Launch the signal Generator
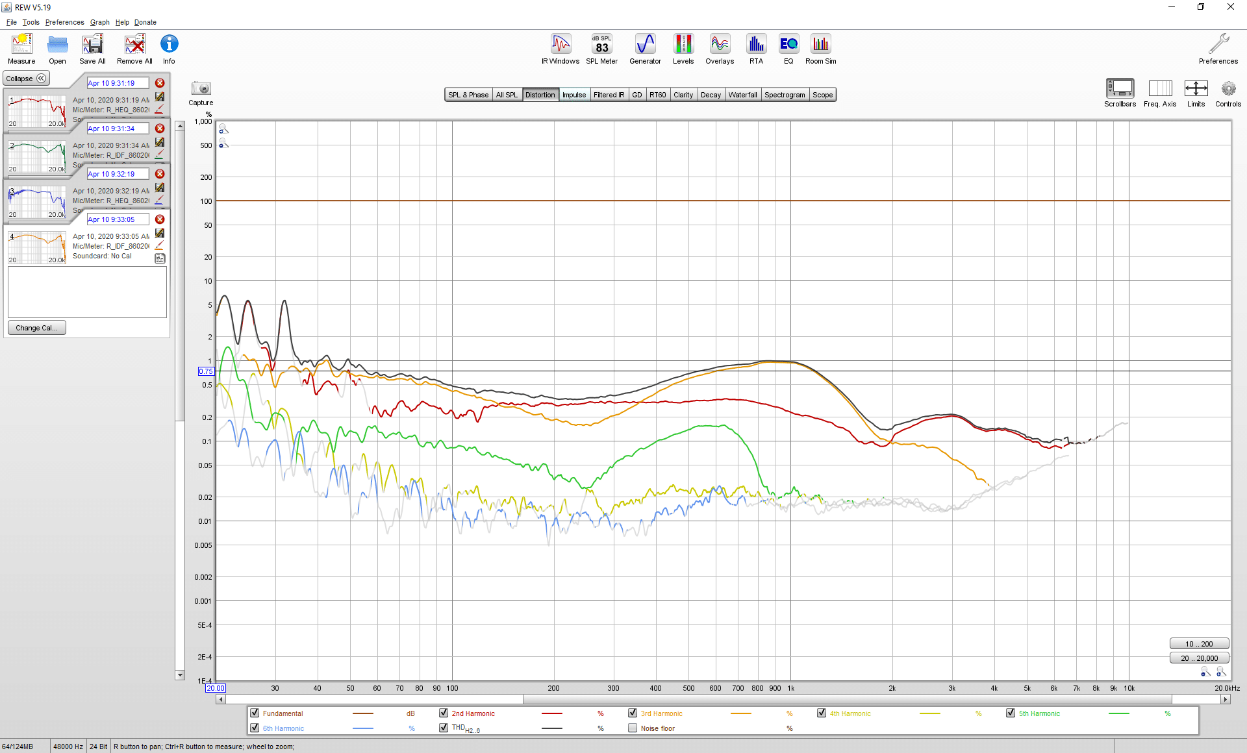Viewport: 1247px width, 753px height. pos(645,49)
